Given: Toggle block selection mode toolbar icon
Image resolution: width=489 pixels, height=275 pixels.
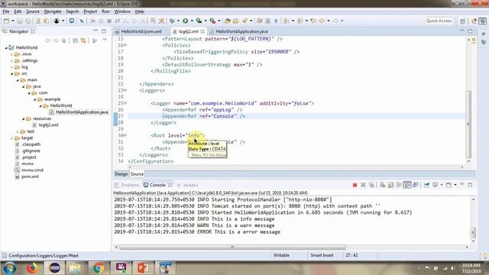Looking at the screenshot, I should point(267,21).
